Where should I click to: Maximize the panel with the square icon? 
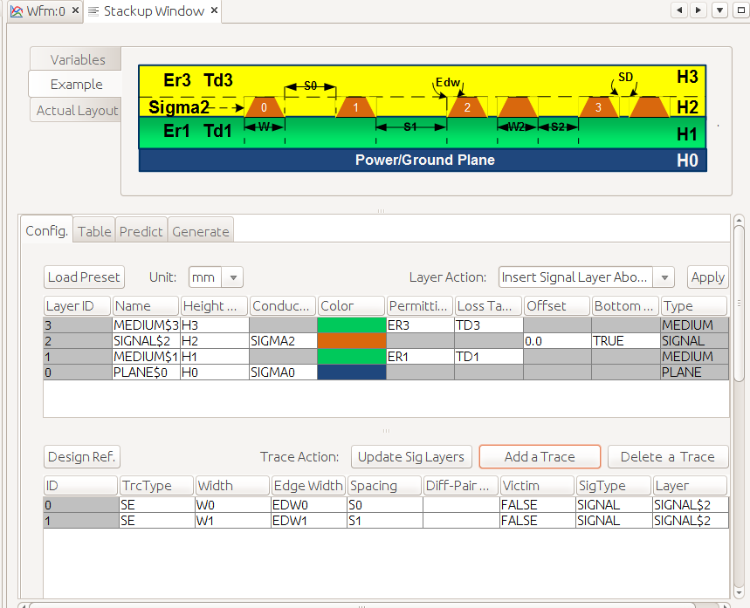point(740,10)
